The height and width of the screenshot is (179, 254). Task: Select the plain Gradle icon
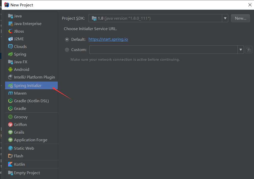10,108
